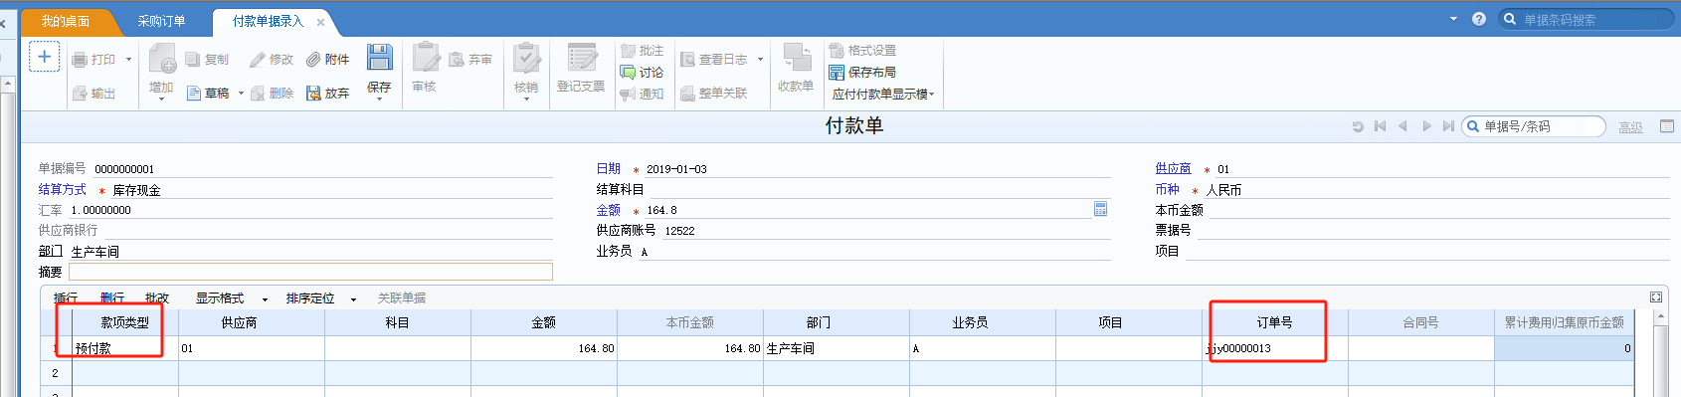Switch to the 我的桌面 tab

[65, 21]
